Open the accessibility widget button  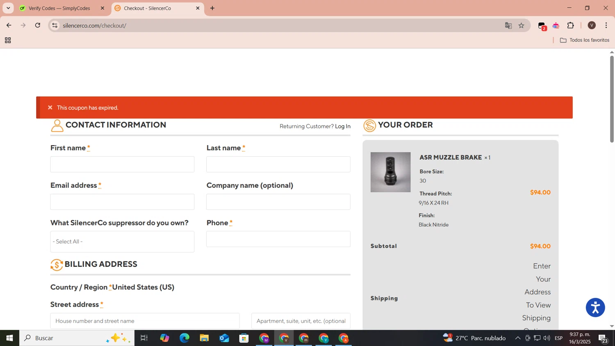tap(595, 307)
